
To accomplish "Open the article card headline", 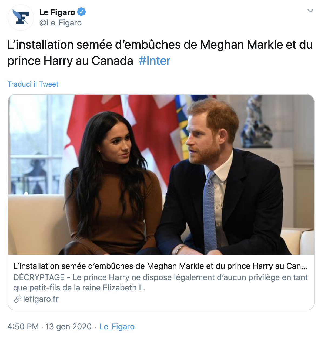I will [x=160, y=266].
